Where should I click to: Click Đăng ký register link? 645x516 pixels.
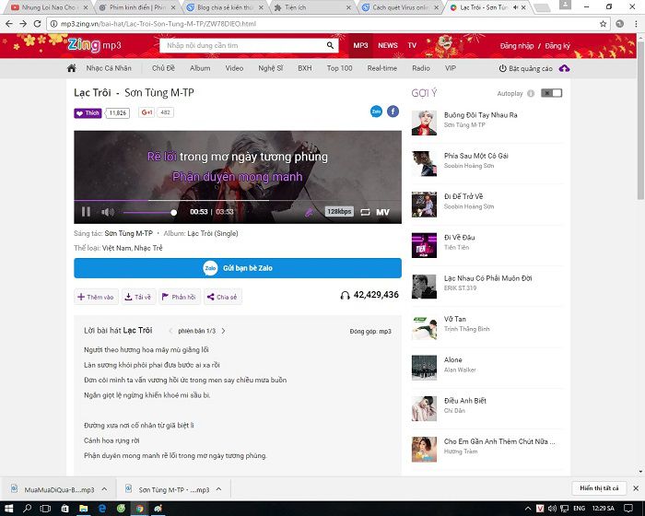coord(557,46)
